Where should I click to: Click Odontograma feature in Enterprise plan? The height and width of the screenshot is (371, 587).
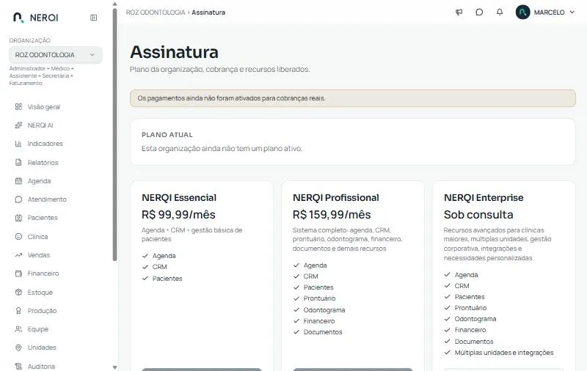click(x=475, y=319)
